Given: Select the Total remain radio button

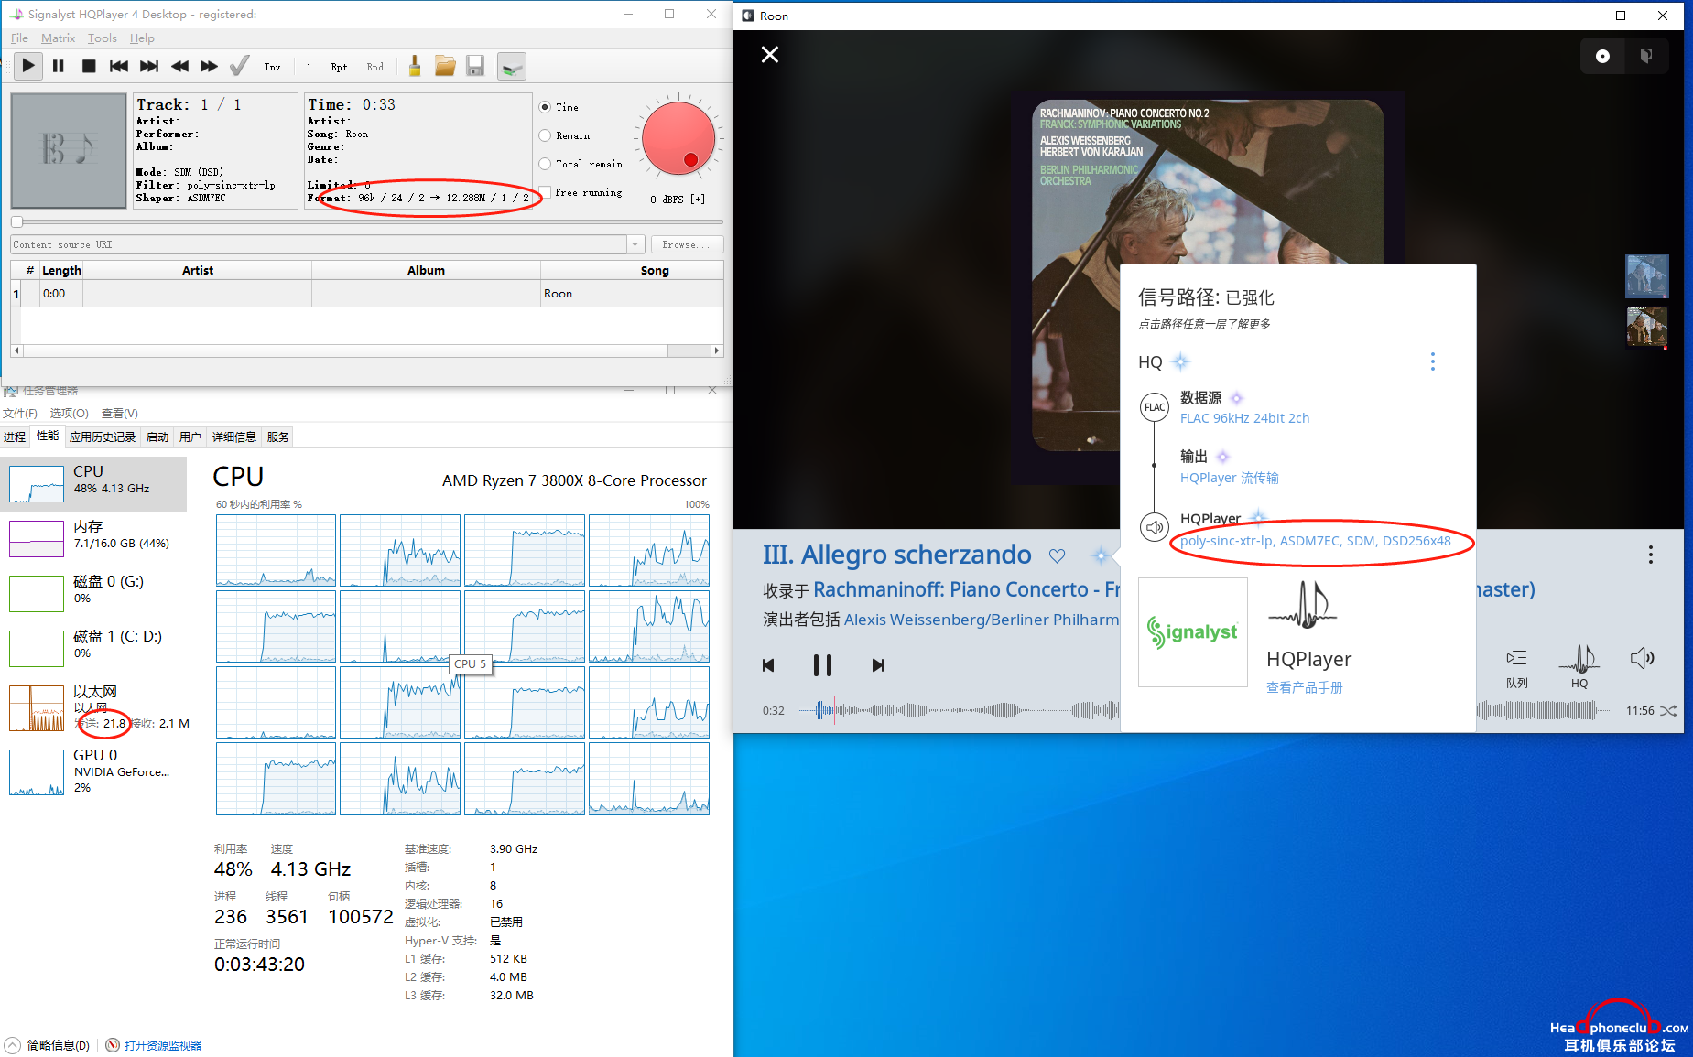Looking at the screenshot, I should [x=545, y=164].
